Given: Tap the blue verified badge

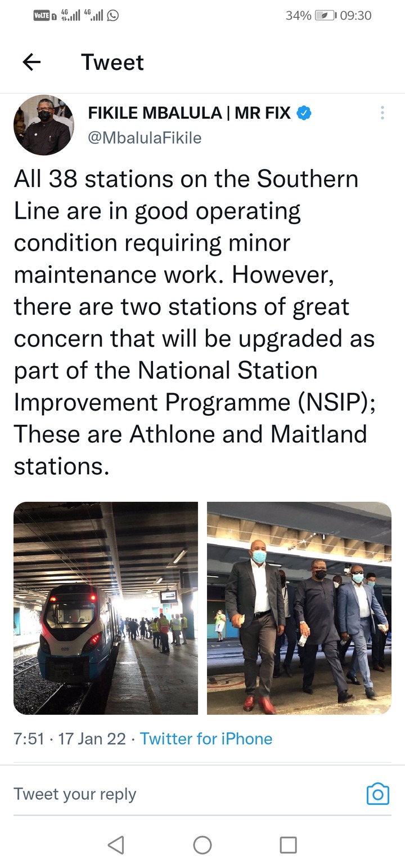Looking at the screenshot, I should (x=304, y=113).
